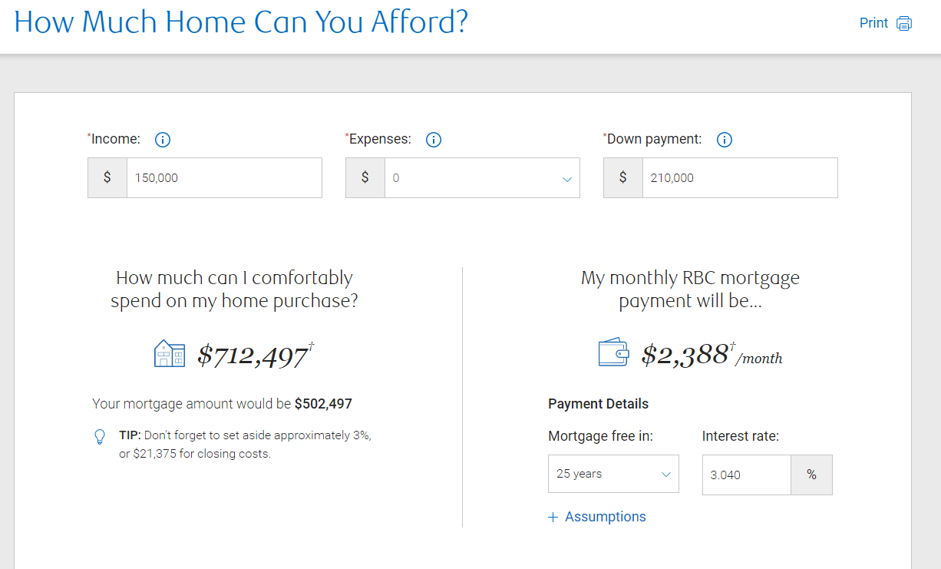Click the Print link

(x=873, y=23)
